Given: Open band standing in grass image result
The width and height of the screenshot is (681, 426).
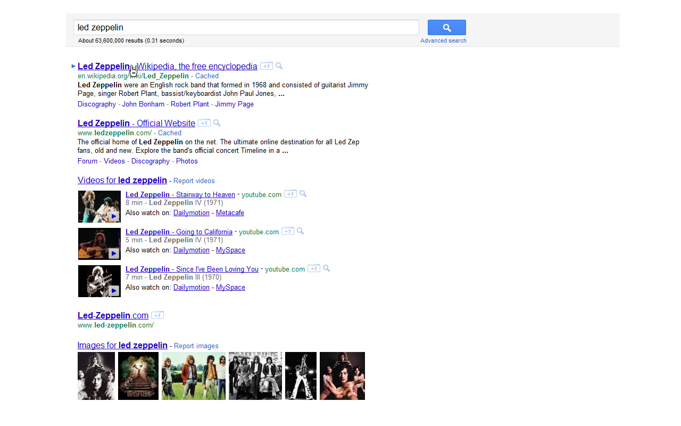Looking at the screenshot, I should point(194,376).
